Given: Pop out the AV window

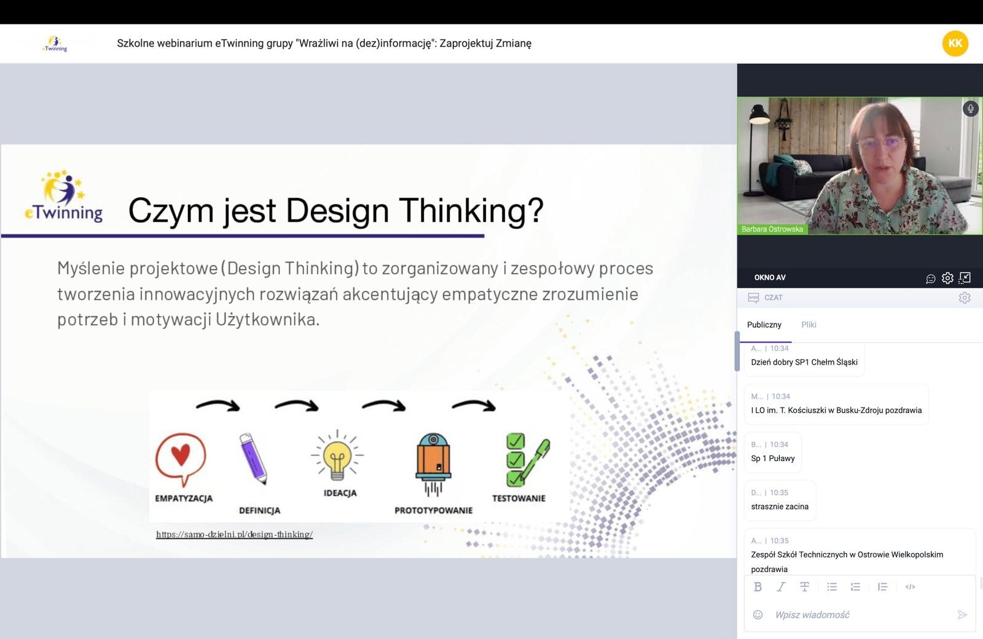Looking at the screenshot, I should (965, 278).
